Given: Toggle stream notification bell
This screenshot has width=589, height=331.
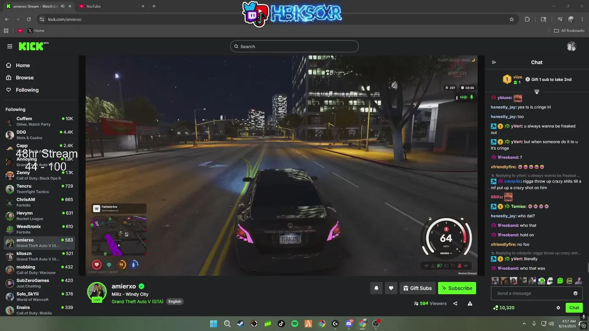Looking at the screenshot, I should point(376,288).
